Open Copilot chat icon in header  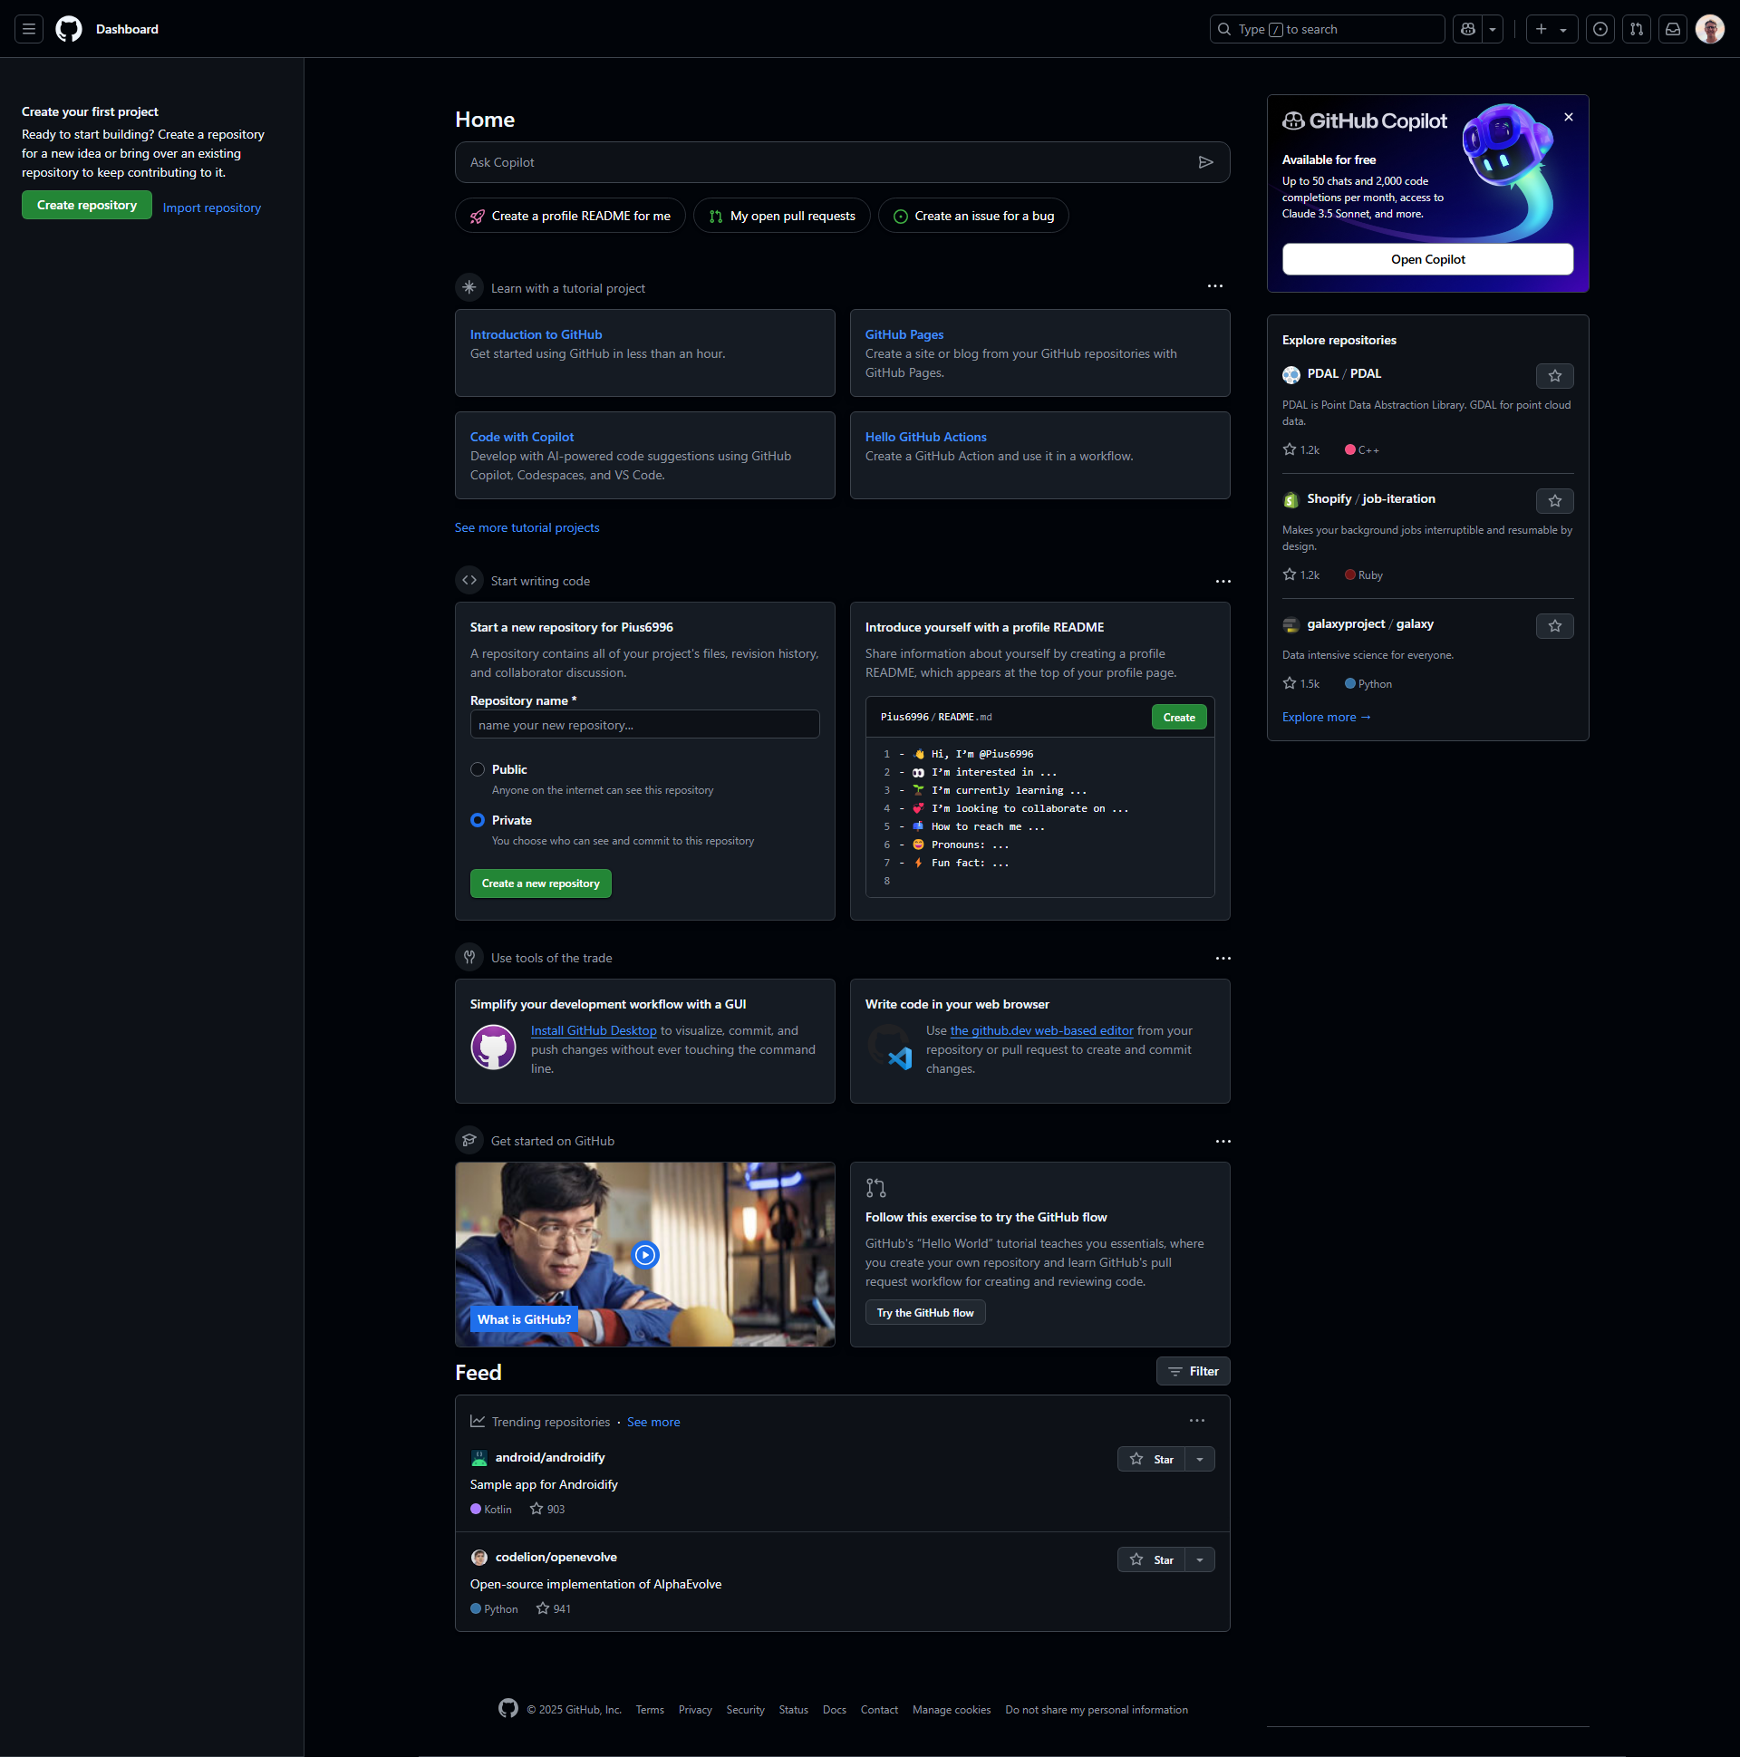point(1467,29)
